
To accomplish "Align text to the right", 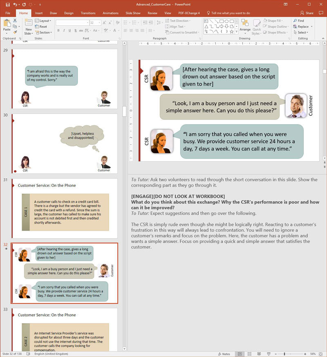I will pyautogui.click(x=137, y=30).
